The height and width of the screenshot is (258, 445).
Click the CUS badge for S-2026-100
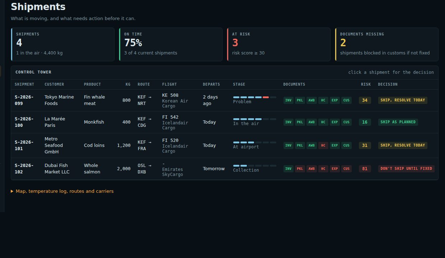point(346,122)
